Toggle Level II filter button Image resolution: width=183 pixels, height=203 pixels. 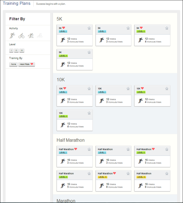[x=16, y=50]
